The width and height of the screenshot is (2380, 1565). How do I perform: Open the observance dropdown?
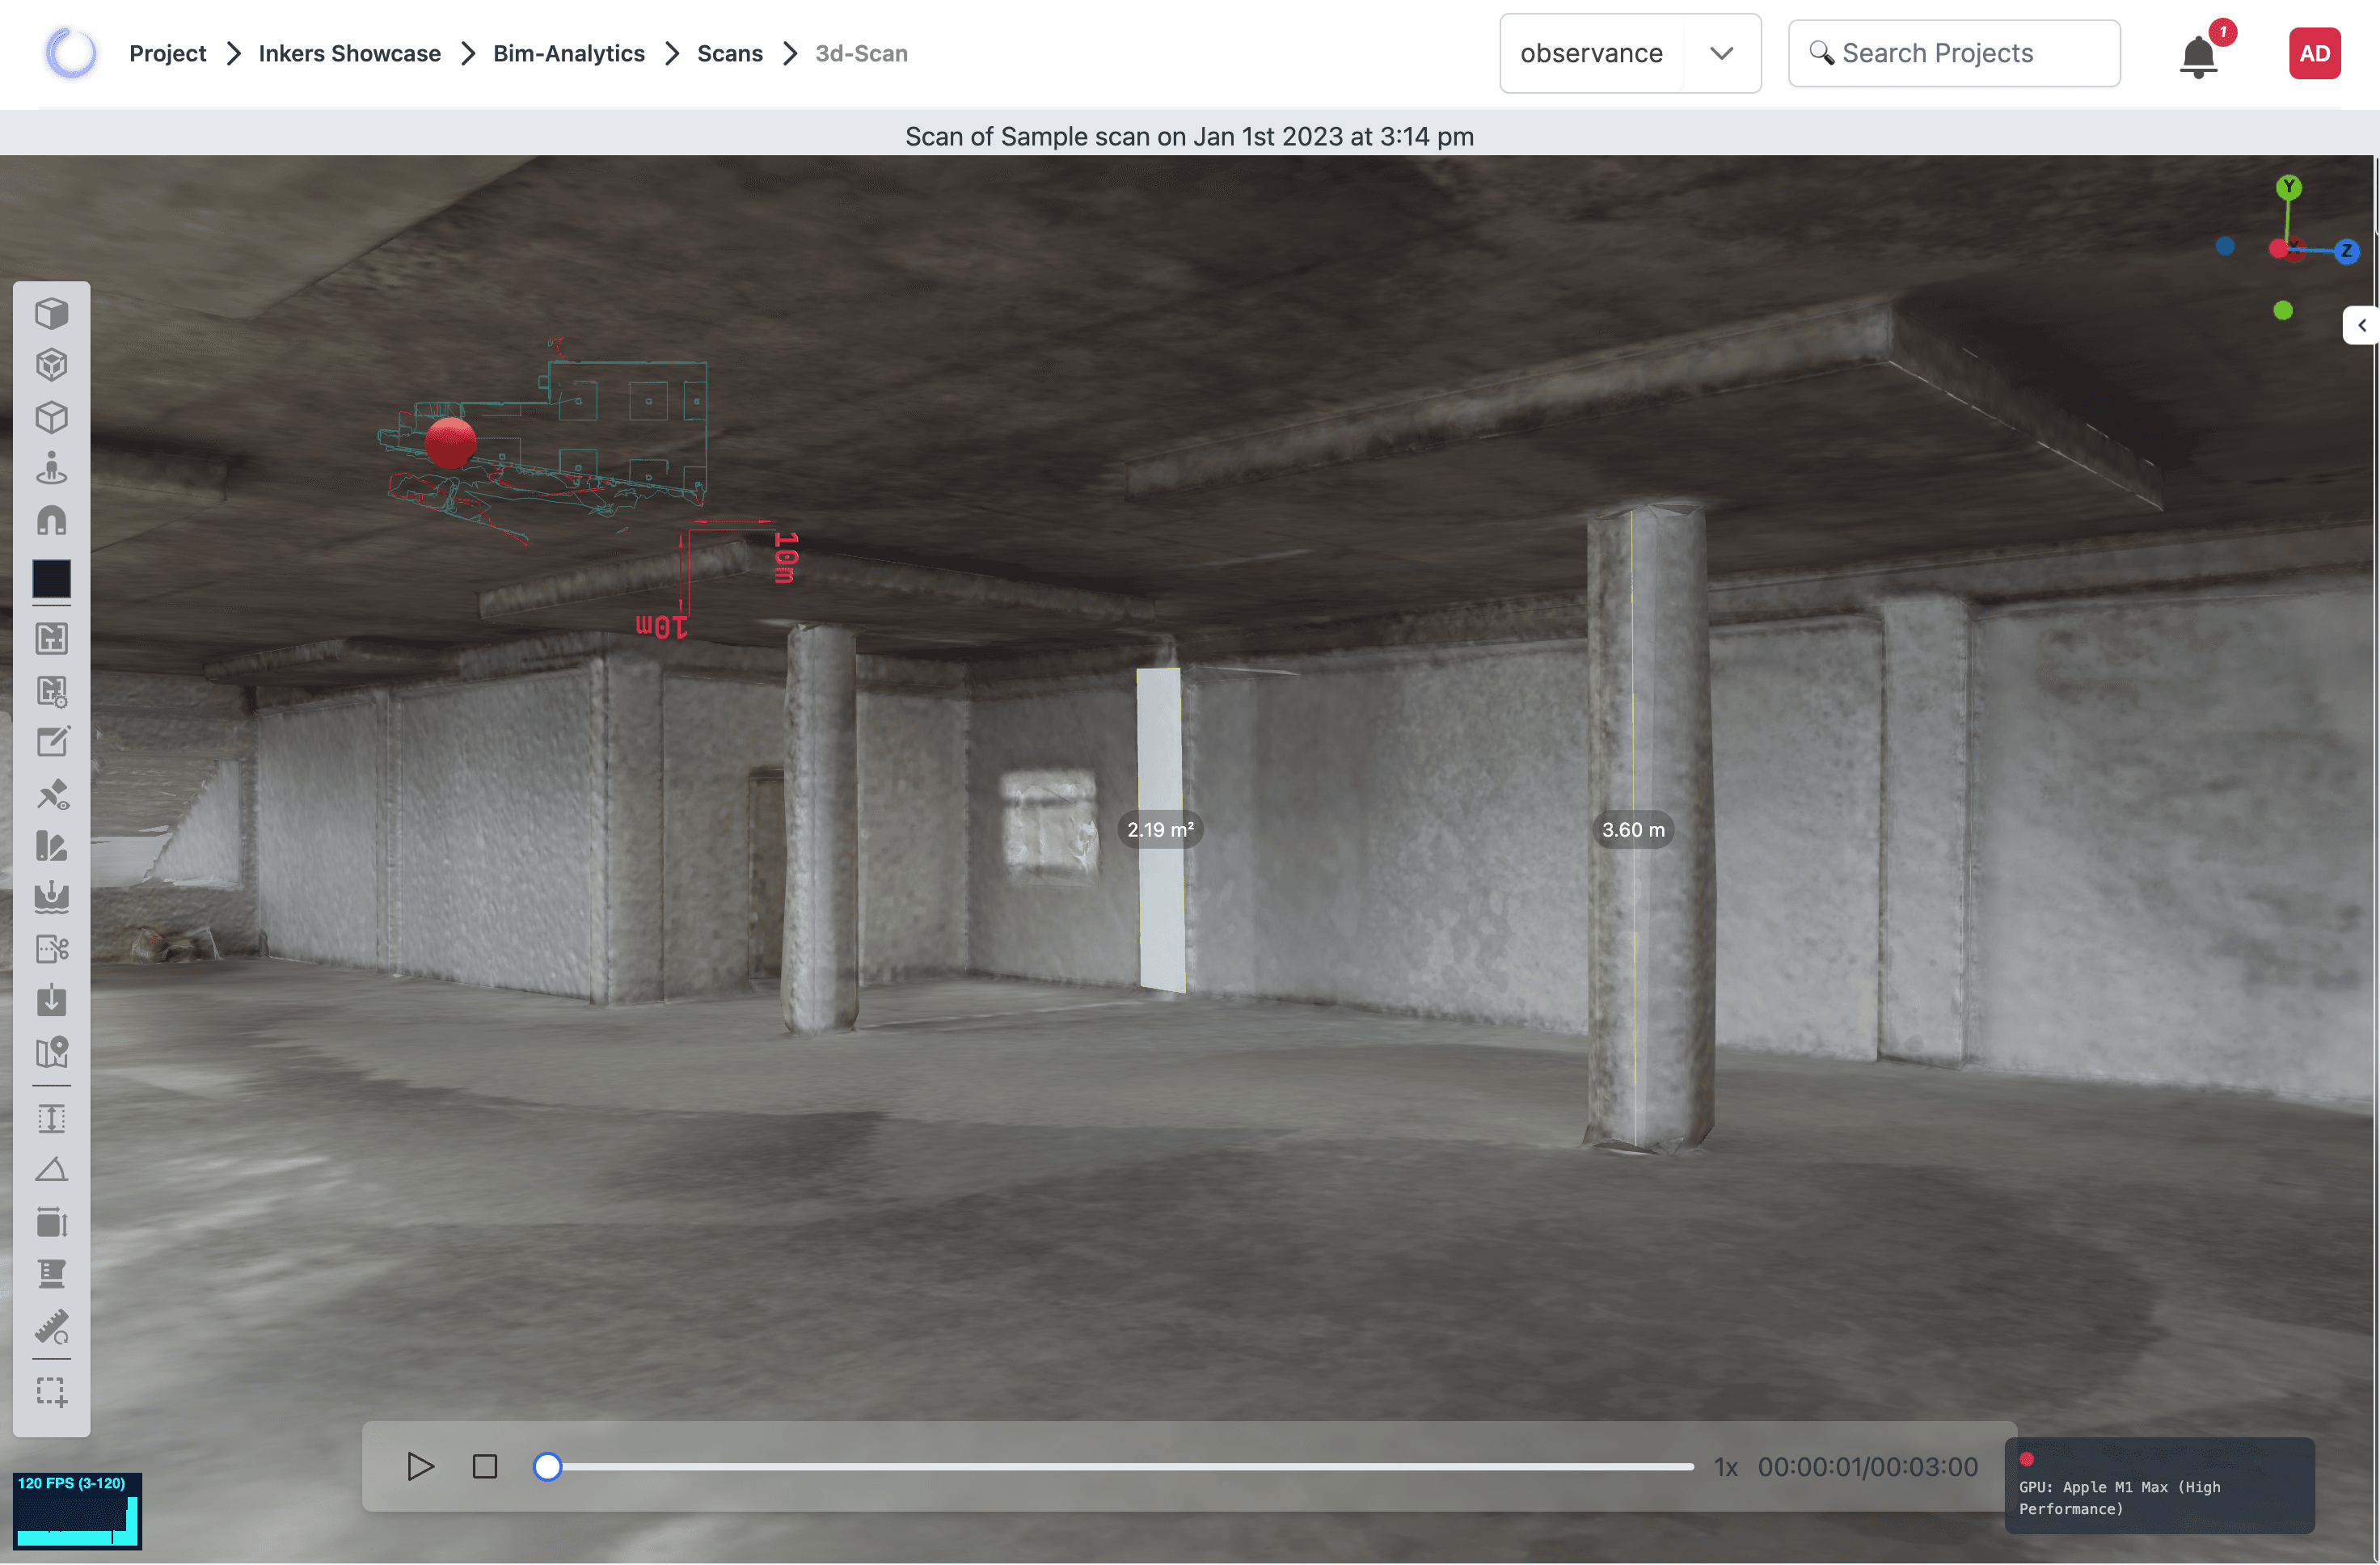pos(1629,53)
